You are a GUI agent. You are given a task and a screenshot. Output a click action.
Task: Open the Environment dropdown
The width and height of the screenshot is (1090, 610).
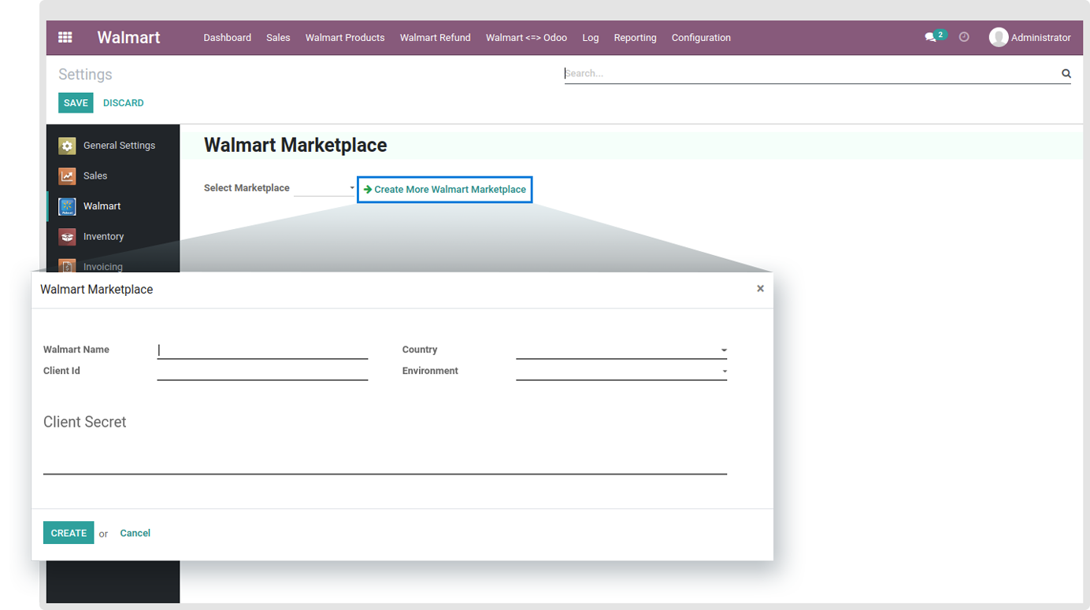pos(621,371)
